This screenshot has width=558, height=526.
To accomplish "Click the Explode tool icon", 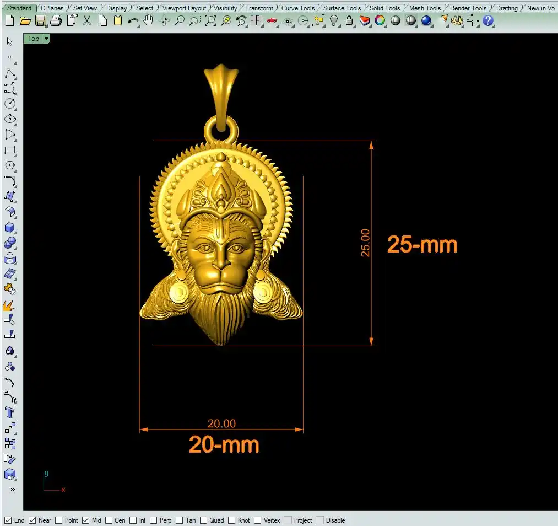I will [9, 304].
